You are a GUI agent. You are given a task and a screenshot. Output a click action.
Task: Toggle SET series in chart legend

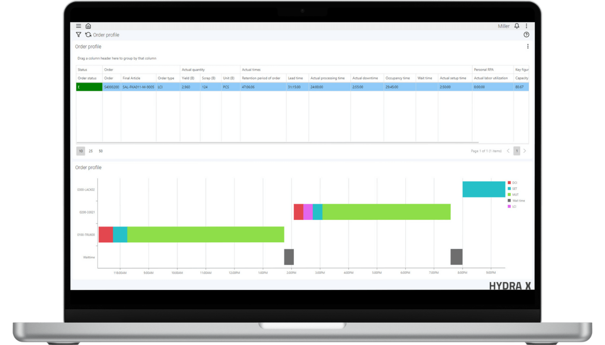pyautogui.click(x=512, y=189)
